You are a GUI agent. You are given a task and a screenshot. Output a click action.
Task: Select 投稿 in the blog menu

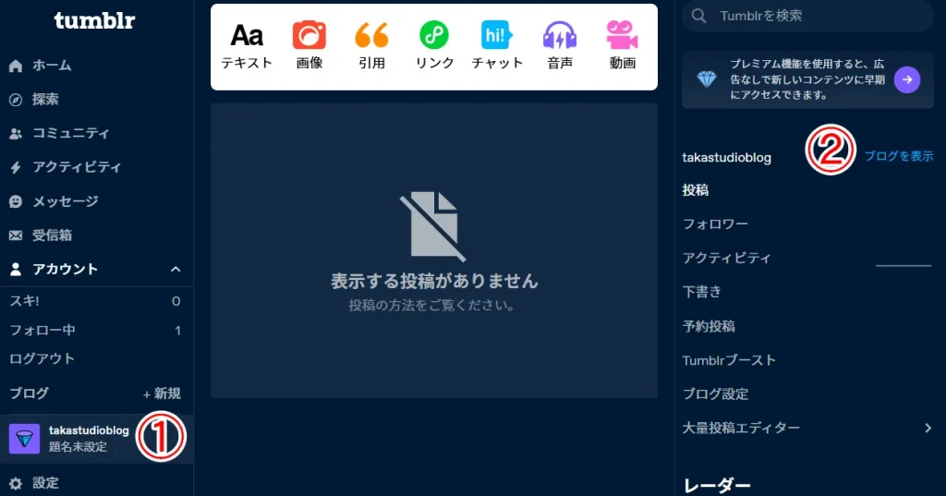695,190
